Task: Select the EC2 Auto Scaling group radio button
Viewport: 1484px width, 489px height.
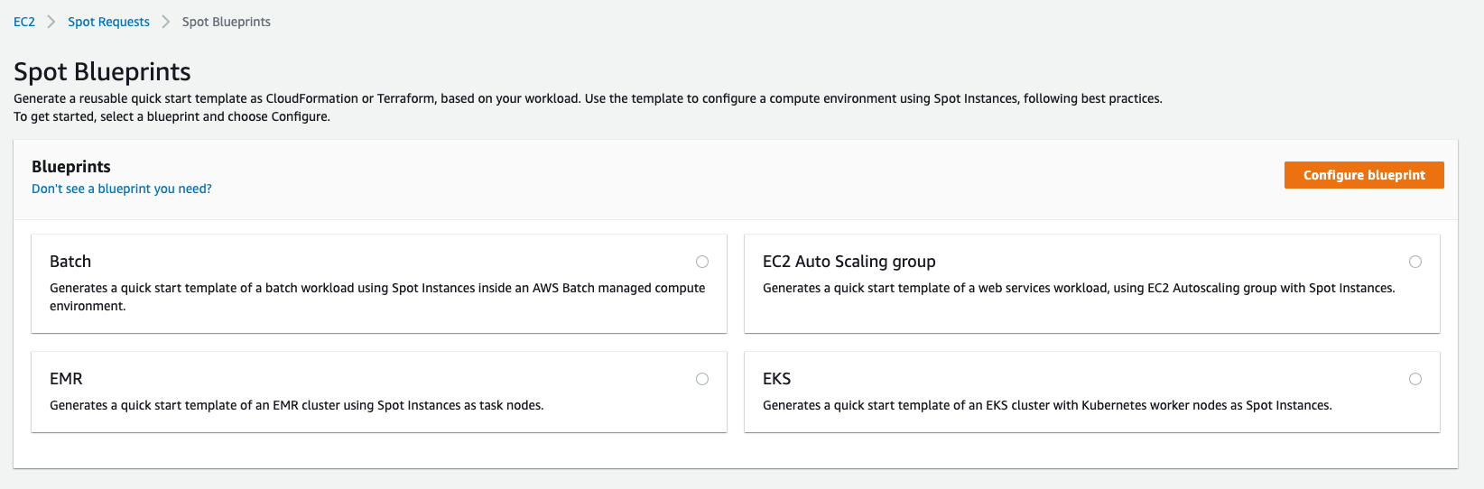Action: click(x=1415, y=262)
